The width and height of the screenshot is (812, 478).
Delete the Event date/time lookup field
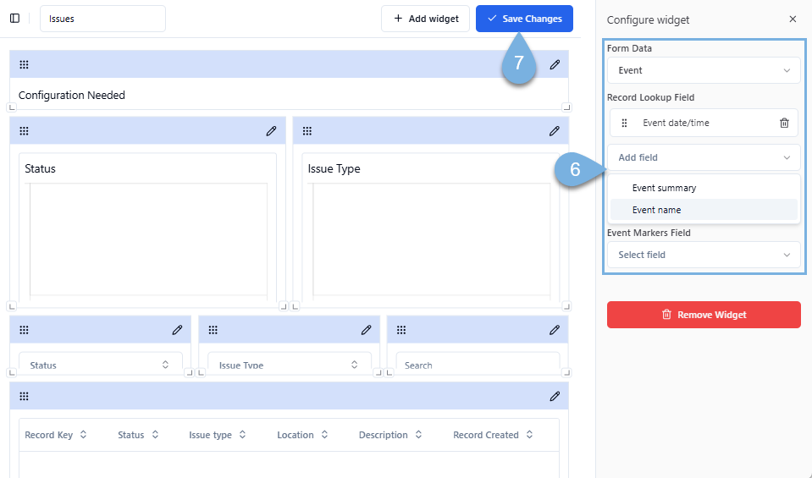pos(784,123)
